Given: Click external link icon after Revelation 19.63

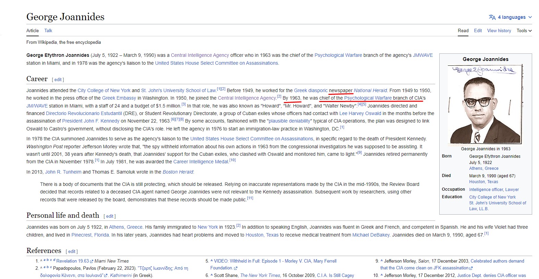Looking at the screenshot, I should (x=91, y=261).
